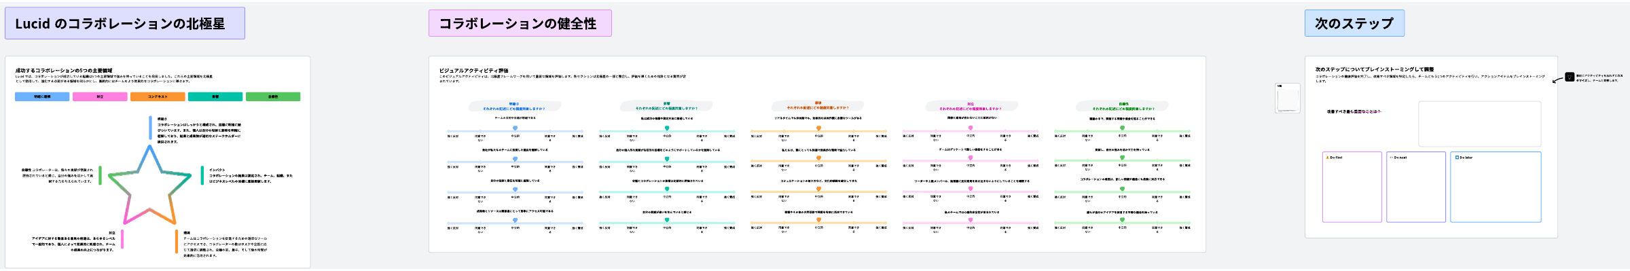Click the black lightbulb tip icon
The image size is (1630, 271).
[1570, 77]
